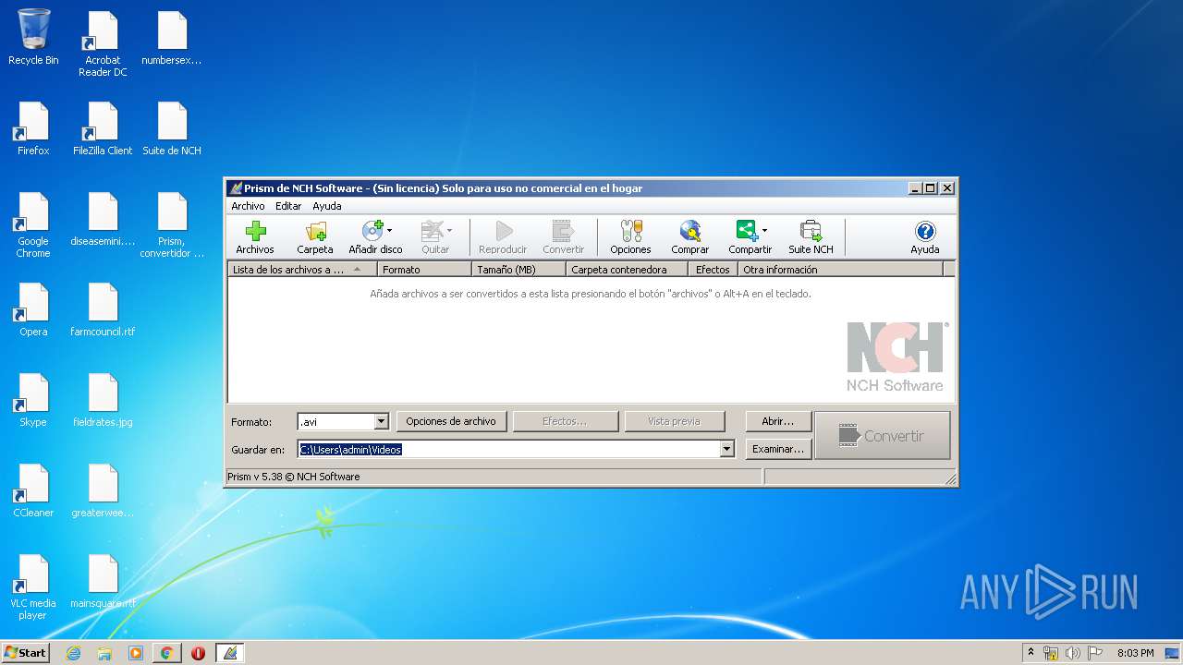Screen dimensions: 1183x665
Task: Click the Guardar en path field
Action: click(509, 449)
